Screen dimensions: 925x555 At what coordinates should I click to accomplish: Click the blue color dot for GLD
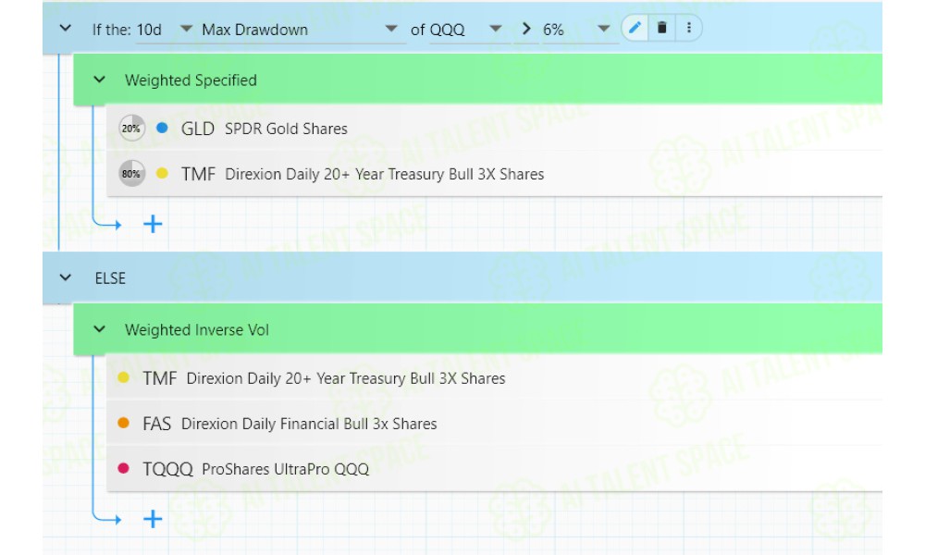pos(162,128)
